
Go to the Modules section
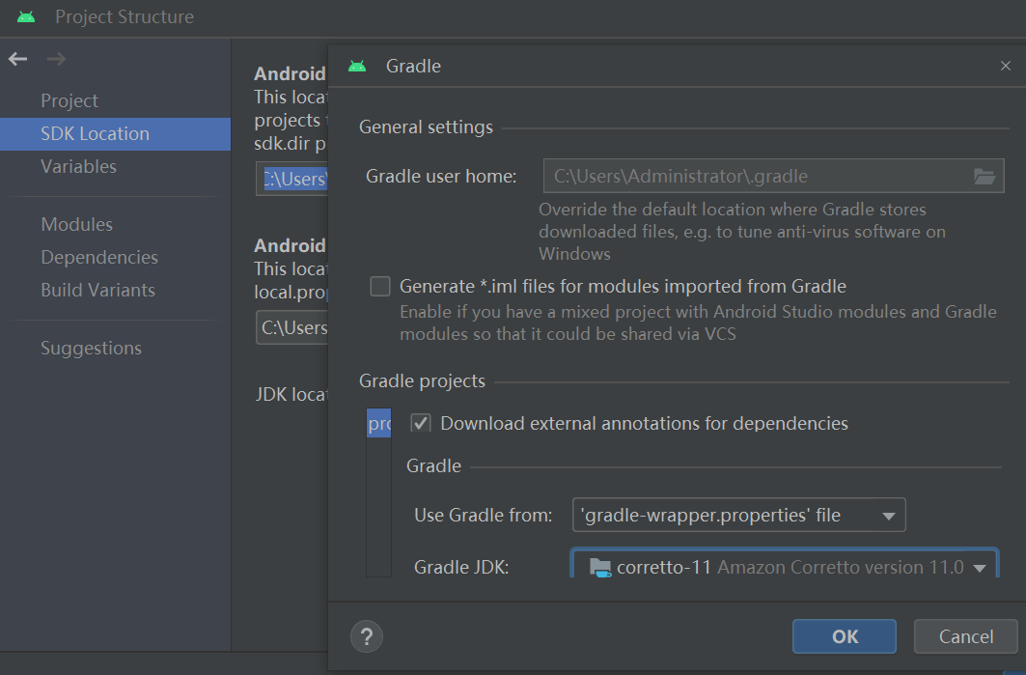(76, 225)
